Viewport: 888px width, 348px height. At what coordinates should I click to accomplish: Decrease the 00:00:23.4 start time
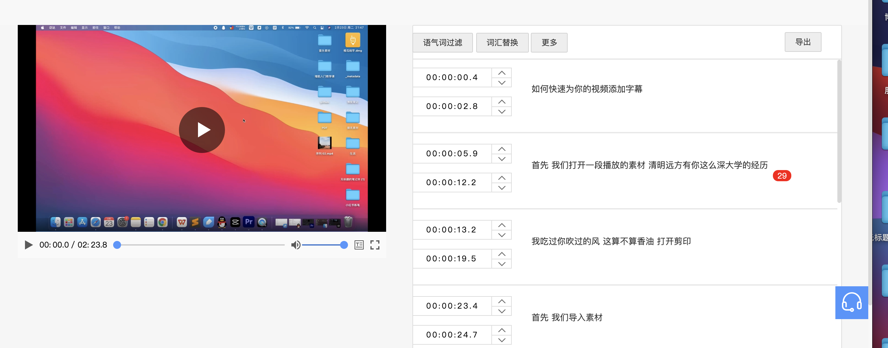(x=502, y=311)
